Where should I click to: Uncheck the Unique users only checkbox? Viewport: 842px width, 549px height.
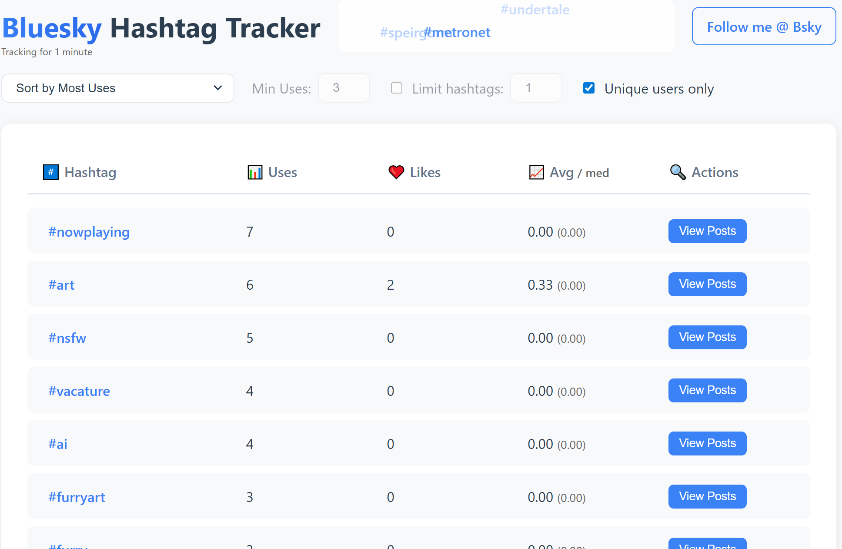pos(589,88)
